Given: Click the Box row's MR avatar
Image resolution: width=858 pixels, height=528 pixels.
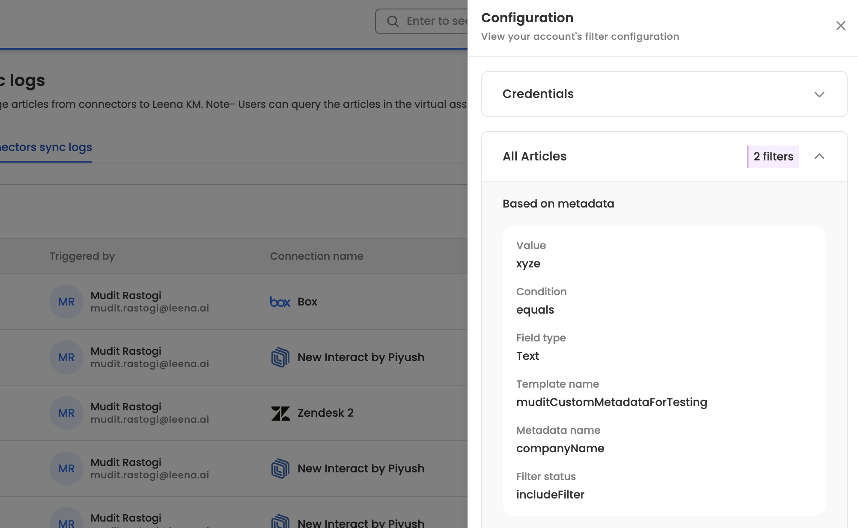Looking at the screenshot, I should 66,302.
